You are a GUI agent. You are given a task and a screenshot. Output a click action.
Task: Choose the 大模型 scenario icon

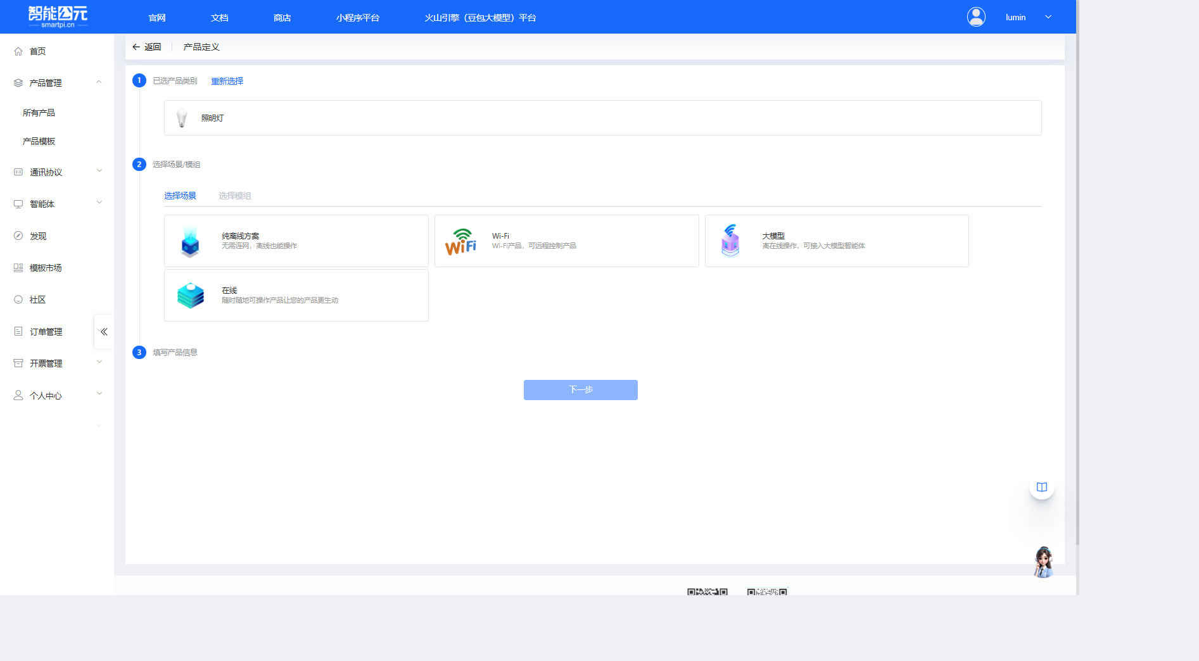pos(730,241)
